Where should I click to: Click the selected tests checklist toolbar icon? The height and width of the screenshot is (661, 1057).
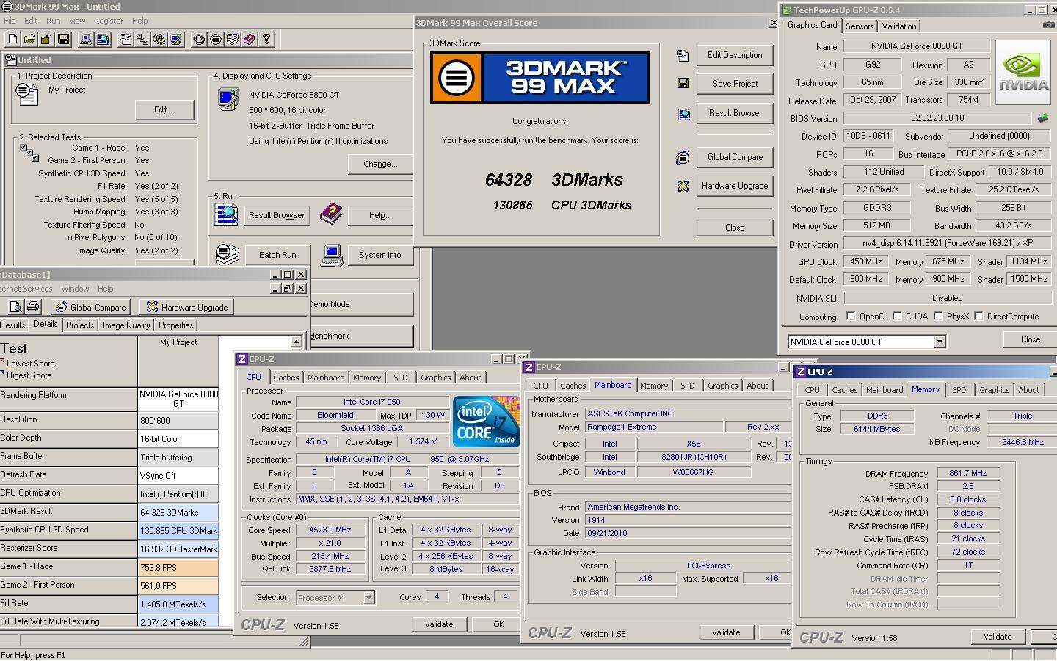[142, 39]
